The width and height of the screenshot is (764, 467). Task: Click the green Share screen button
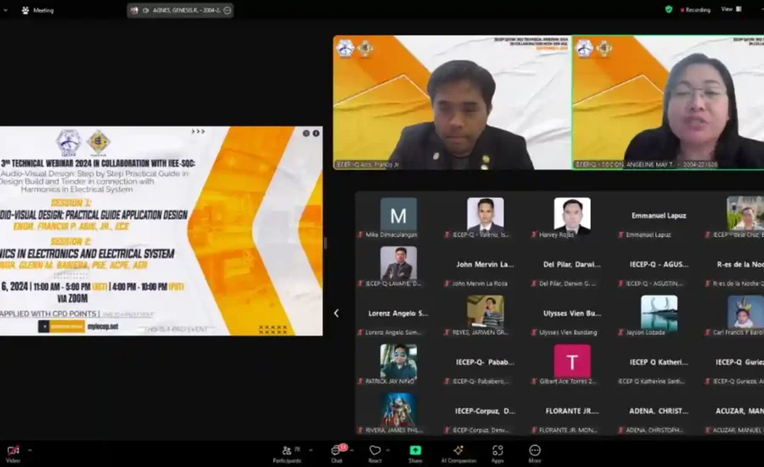[415, 451]
